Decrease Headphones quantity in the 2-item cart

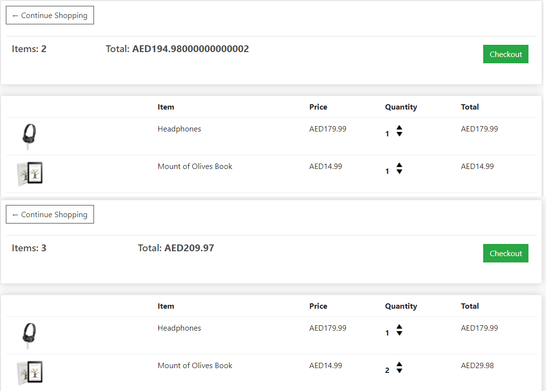[x=399, y=134]
